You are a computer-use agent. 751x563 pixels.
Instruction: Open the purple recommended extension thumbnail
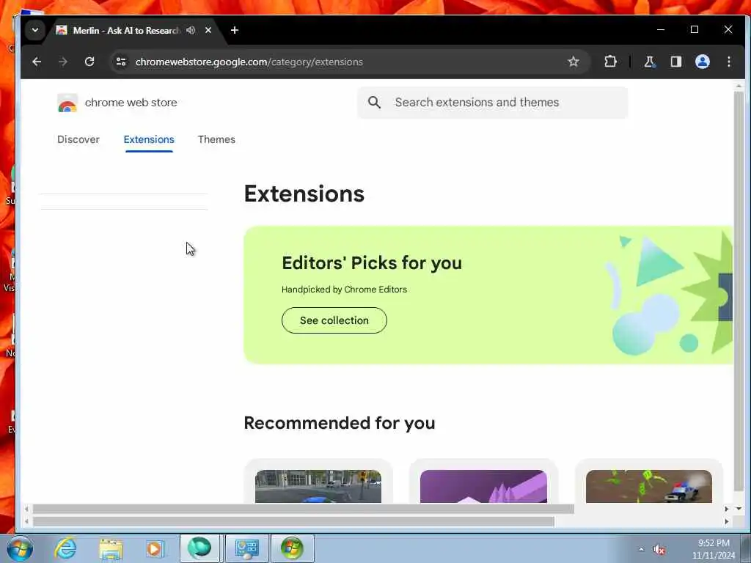click(483, 487)
